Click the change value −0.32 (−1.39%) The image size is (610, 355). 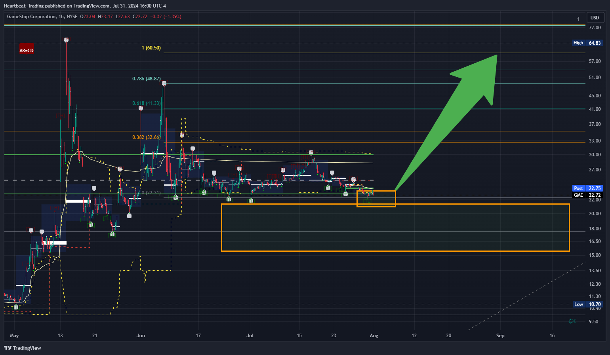166,17
